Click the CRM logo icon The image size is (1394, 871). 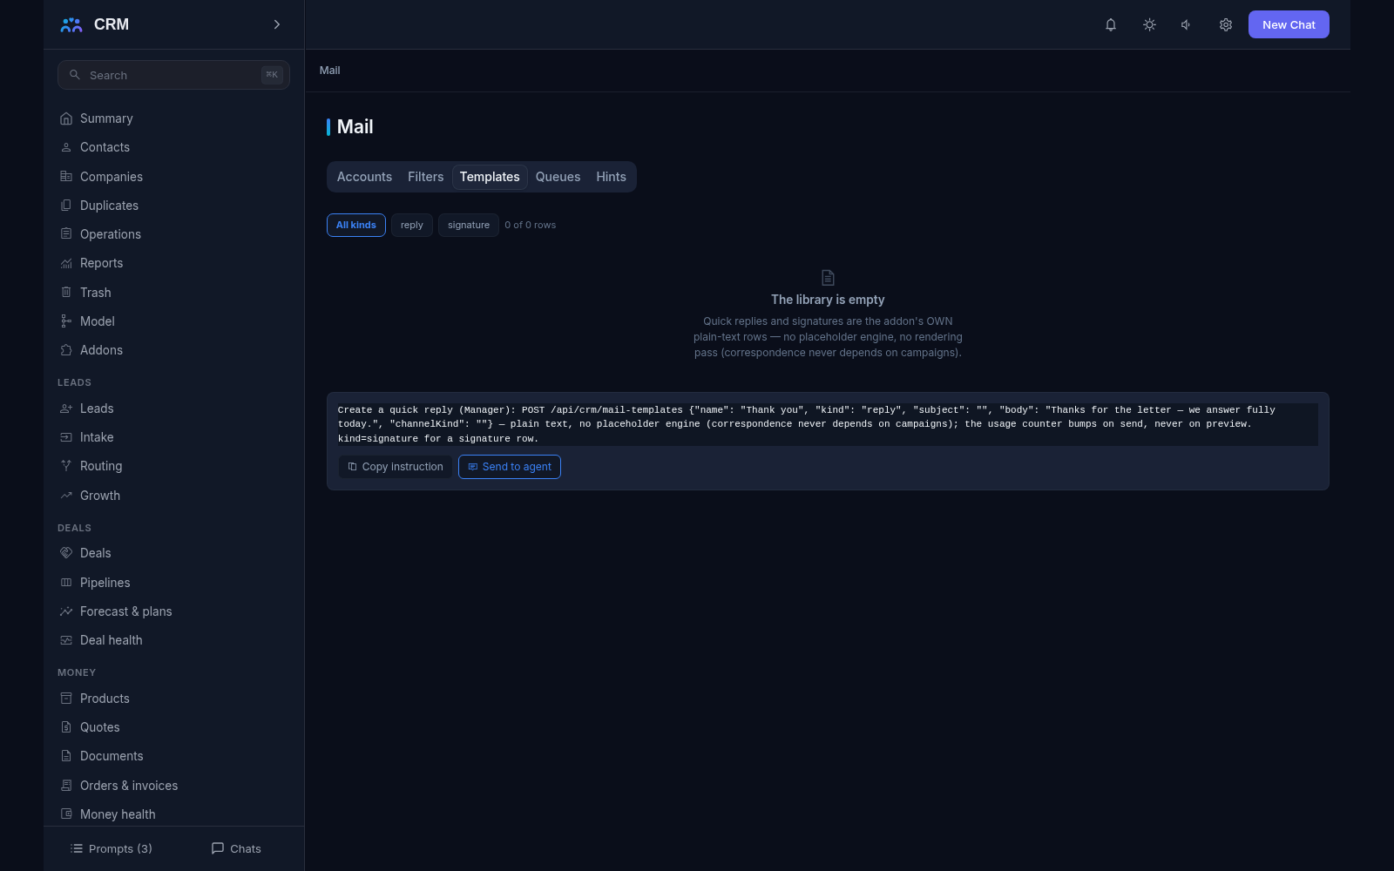[x=71, y=24]
